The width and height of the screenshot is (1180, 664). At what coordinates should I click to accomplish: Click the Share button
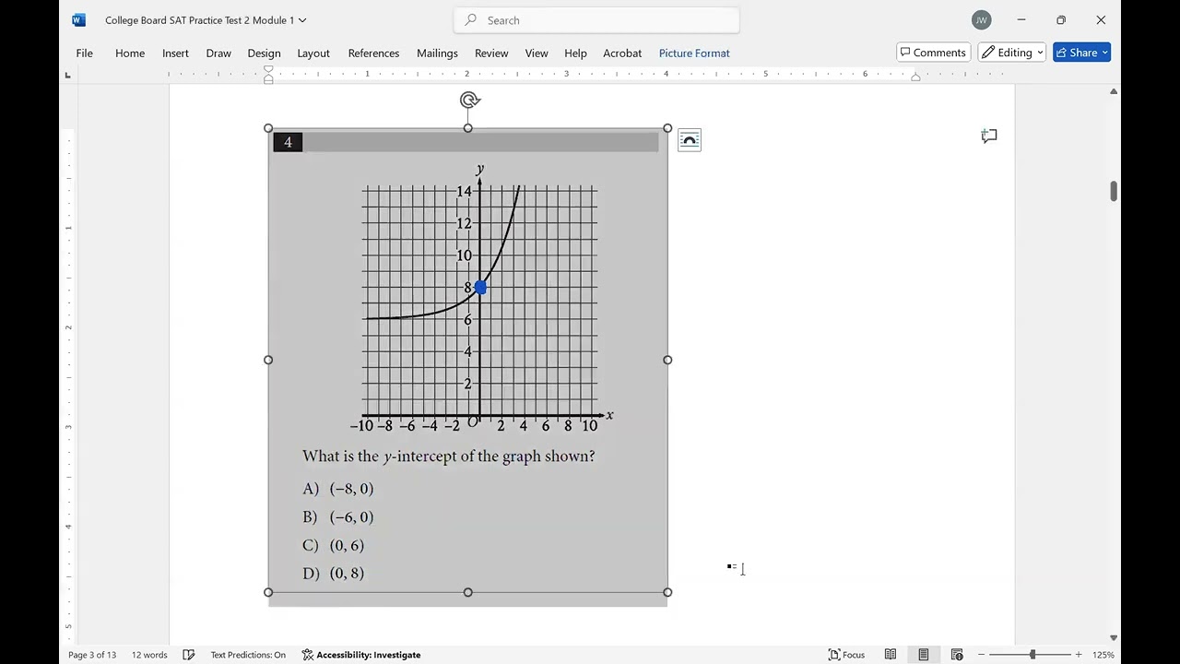pos(1081,53)
